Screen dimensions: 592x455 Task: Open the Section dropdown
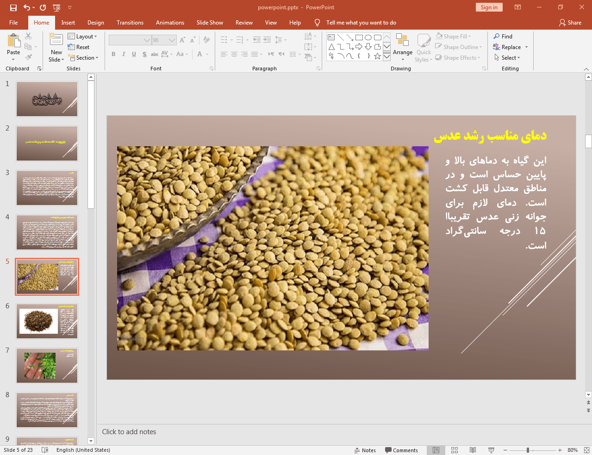point(83,58)
